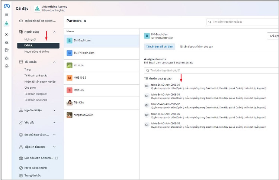Screen dimensions: 279x180
Task: Select the Start Link partner avatar icon
Action: click(x=69, y=90)
